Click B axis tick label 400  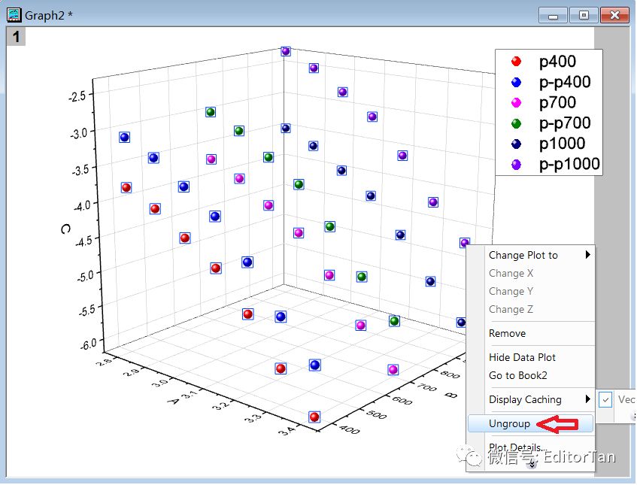click(x=349, y=429)
